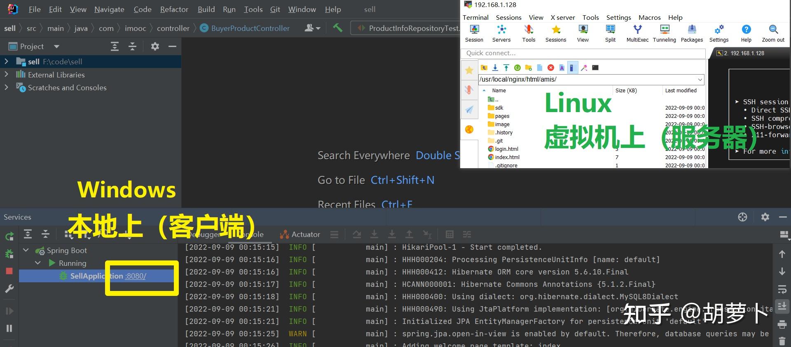Open the Build menu
The image size is (791, 347).
pyautogui.click(x=206, y=9)
